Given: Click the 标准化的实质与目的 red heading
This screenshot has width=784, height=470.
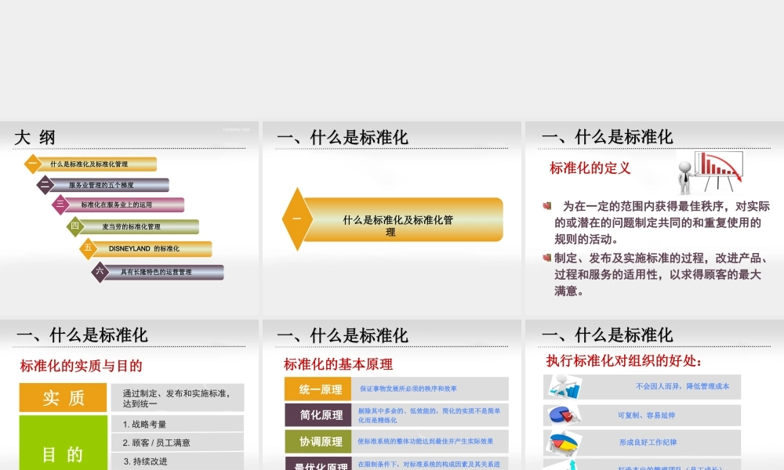Looking at the screenshot, I should pos(81,366).
